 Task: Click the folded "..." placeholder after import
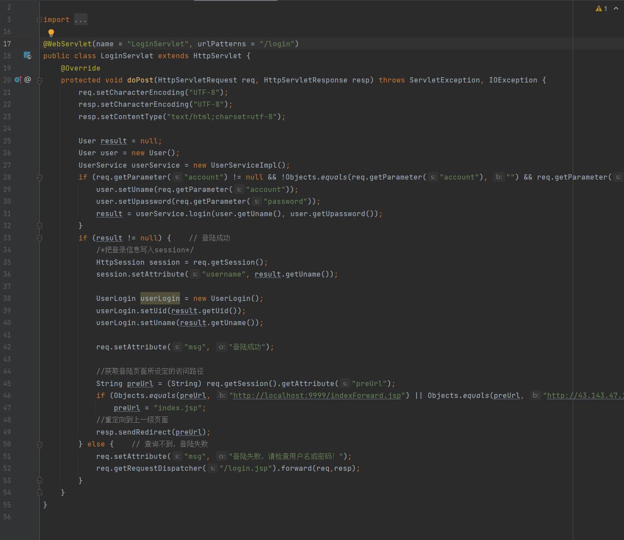click(x=81, y=19)
